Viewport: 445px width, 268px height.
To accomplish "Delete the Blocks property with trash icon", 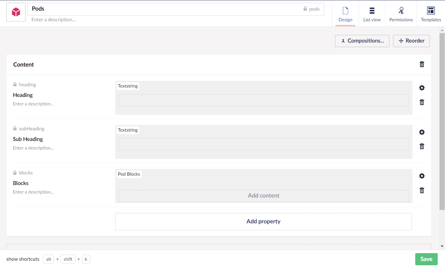I will (422, 191).
